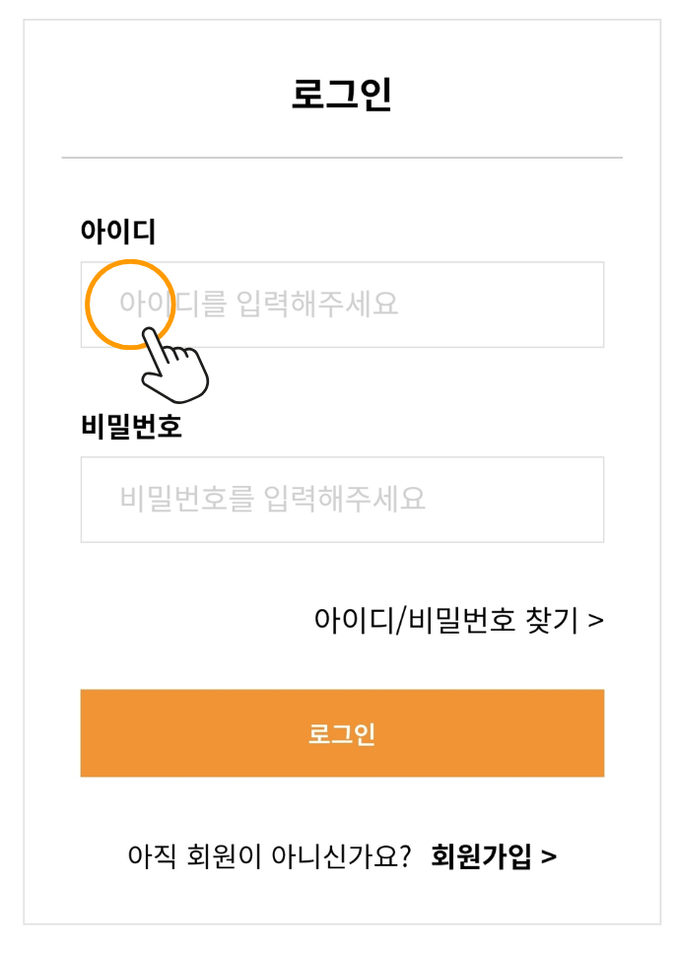Click the 아이디 field label

tap(118, 233)
